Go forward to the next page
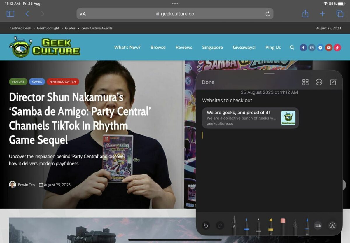Image resolution: width=350 pixels, height=243 pixels. coord(43,14)
